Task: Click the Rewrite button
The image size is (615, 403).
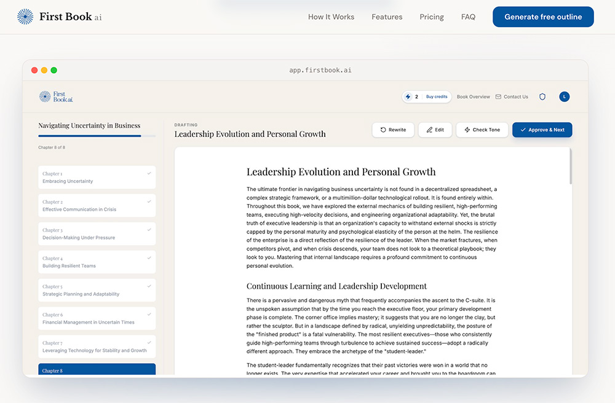Action: (392, 130)
